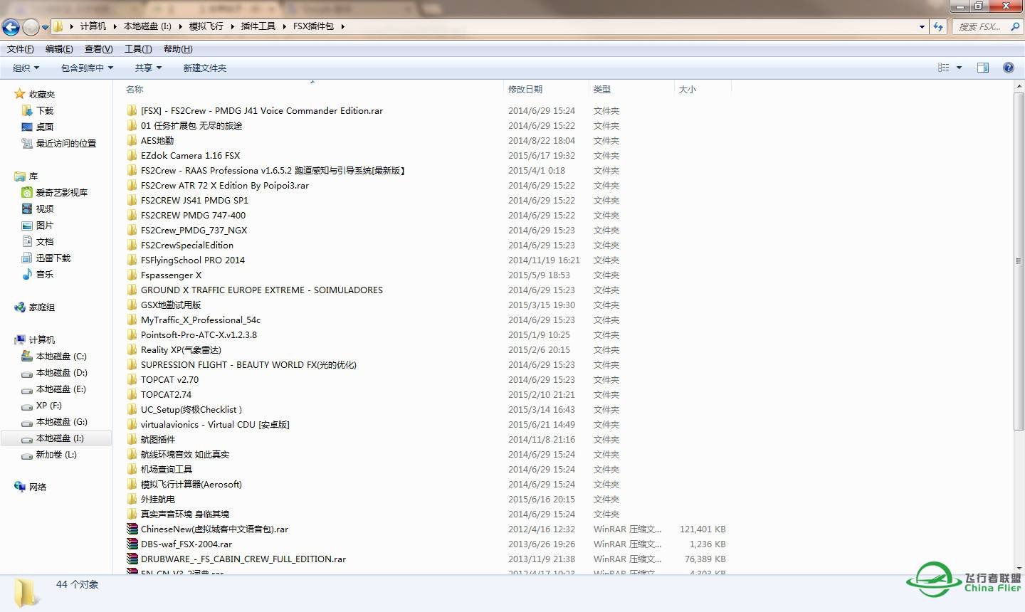The width and height of the screenshot is (1025, 612).
Task: Click the 本地磁盘 (C:) drive icon
Action: pyautogui.click(x=27, y=356)
